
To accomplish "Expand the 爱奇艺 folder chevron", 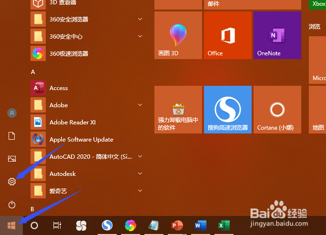I will point(140,191).
